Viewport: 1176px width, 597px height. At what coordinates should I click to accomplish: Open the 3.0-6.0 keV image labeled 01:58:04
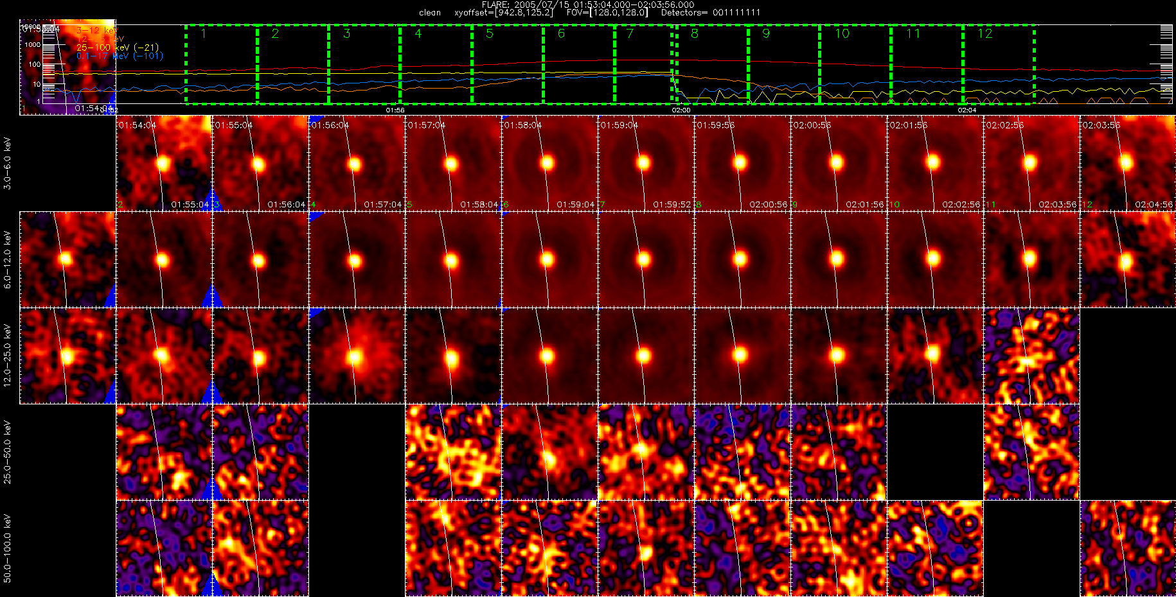549,163
